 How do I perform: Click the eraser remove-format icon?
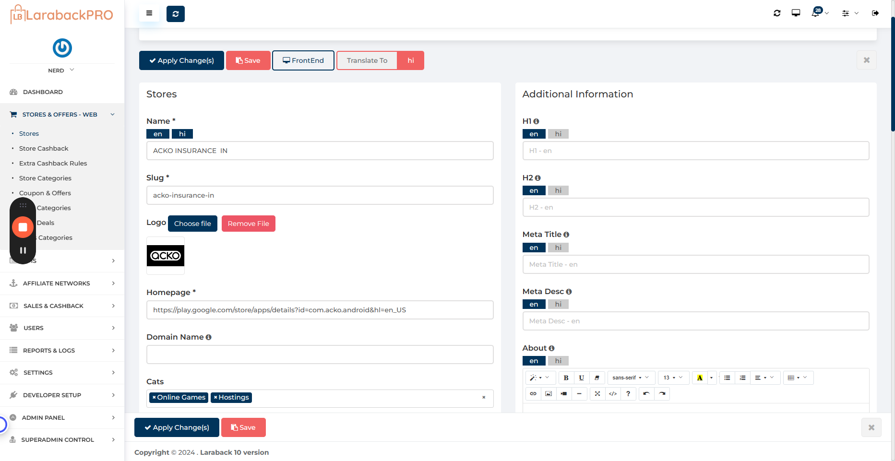pos(597,378)
